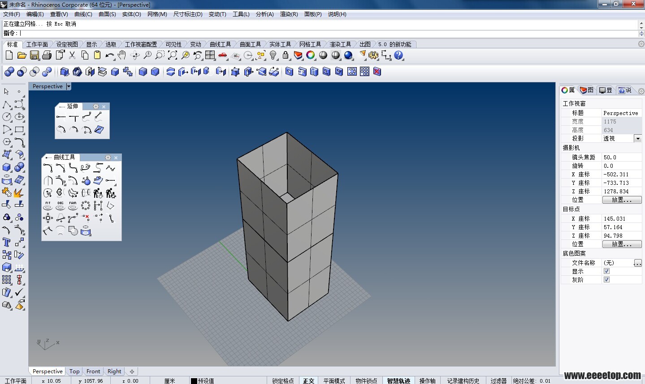This screenshot has width=645, height=384.
Task: Open the 曲线工具 panel gear options
Action: pos(108,158)
